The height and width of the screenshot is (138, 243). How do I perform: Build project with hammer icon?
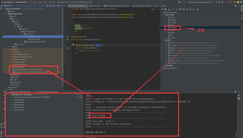[x=185, y=2]
